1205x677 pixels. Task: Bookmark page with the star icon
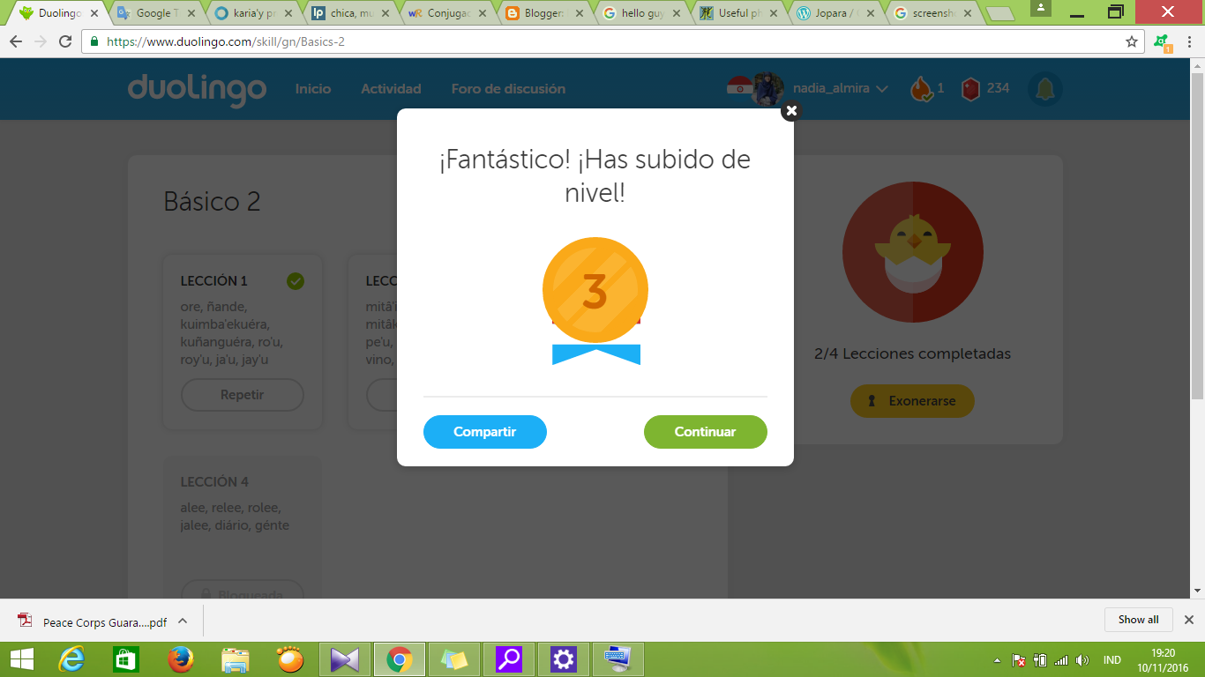[x=1132, y=41]
